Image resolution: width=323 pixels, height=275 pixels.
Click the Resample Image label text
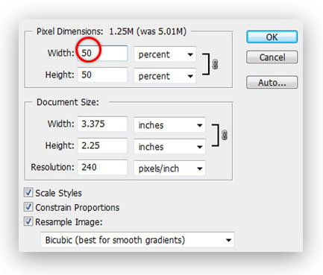click(x=69, y=222)
